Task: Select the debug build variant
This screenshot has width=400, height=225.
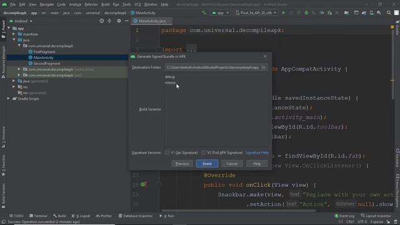Action: coord(169,76)
